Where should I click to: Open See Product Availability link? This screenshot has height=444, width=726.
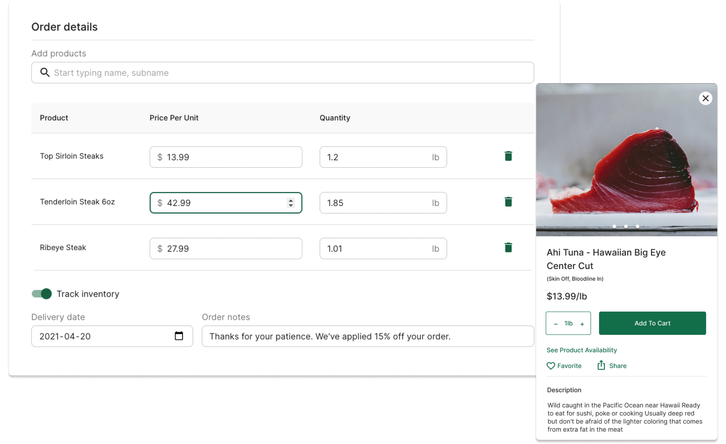(x=581, y=350)
